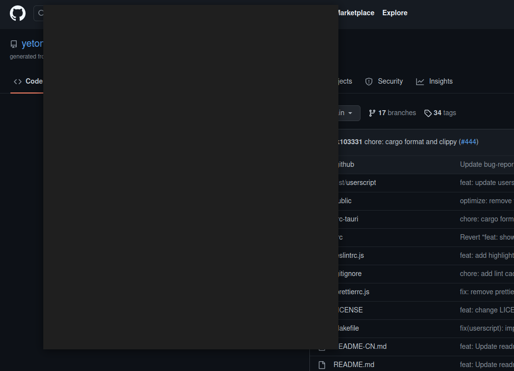Open pull request #444
Viewport: 514px width, 371px height.
tap(469, 142)
